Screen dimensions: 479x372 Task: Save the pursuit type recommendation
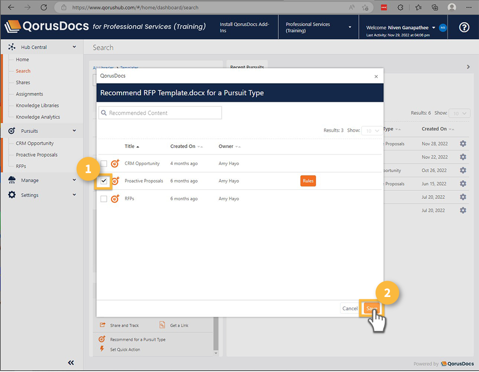372,308
